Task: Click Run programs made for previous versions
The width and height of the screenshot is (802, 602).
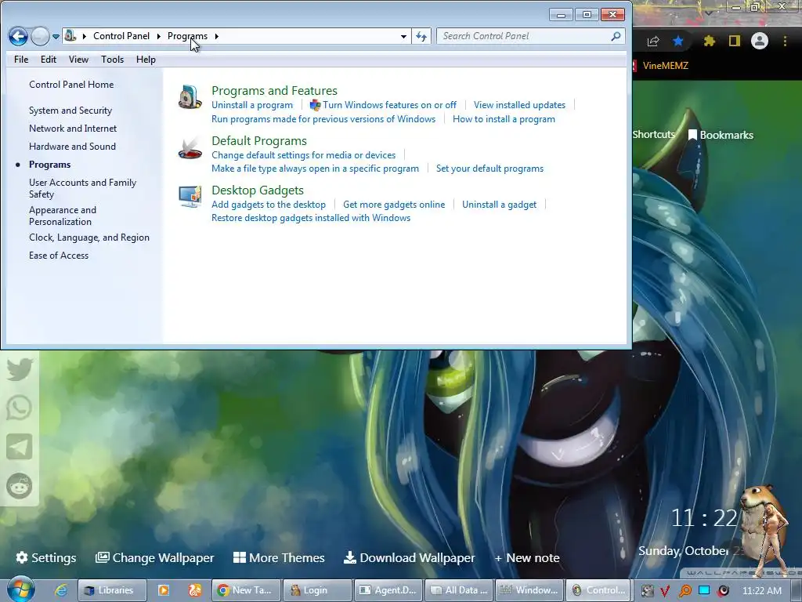Action: click(323, 119)
